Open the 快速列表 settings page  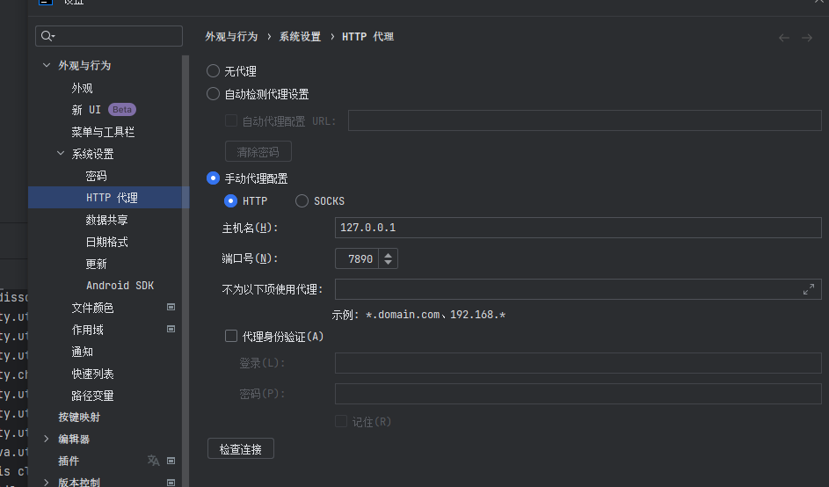click(92, 374)
